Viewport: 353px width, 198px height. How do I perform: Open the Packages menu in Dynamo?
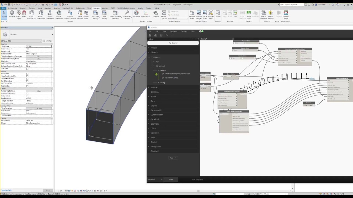coord(173,31)
